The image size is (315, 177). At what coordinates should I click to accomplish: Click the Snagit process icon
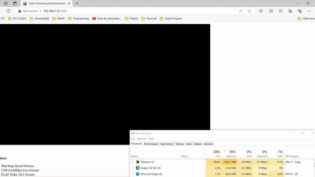pyautogui.click(x=138, y=168)
